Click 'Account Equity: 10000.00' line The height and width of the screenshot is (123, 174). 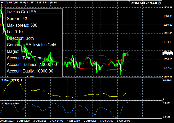tap(30, 71)
